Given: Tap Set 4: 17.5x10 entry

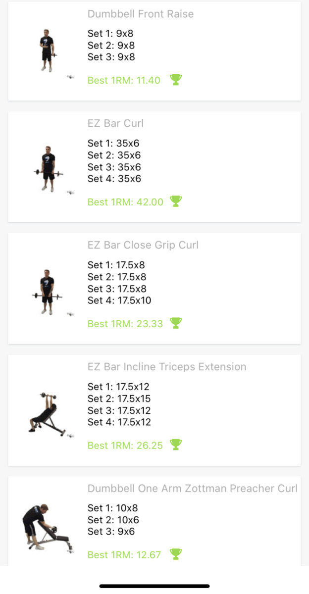Looking at the screenshot, I should 119,300.
